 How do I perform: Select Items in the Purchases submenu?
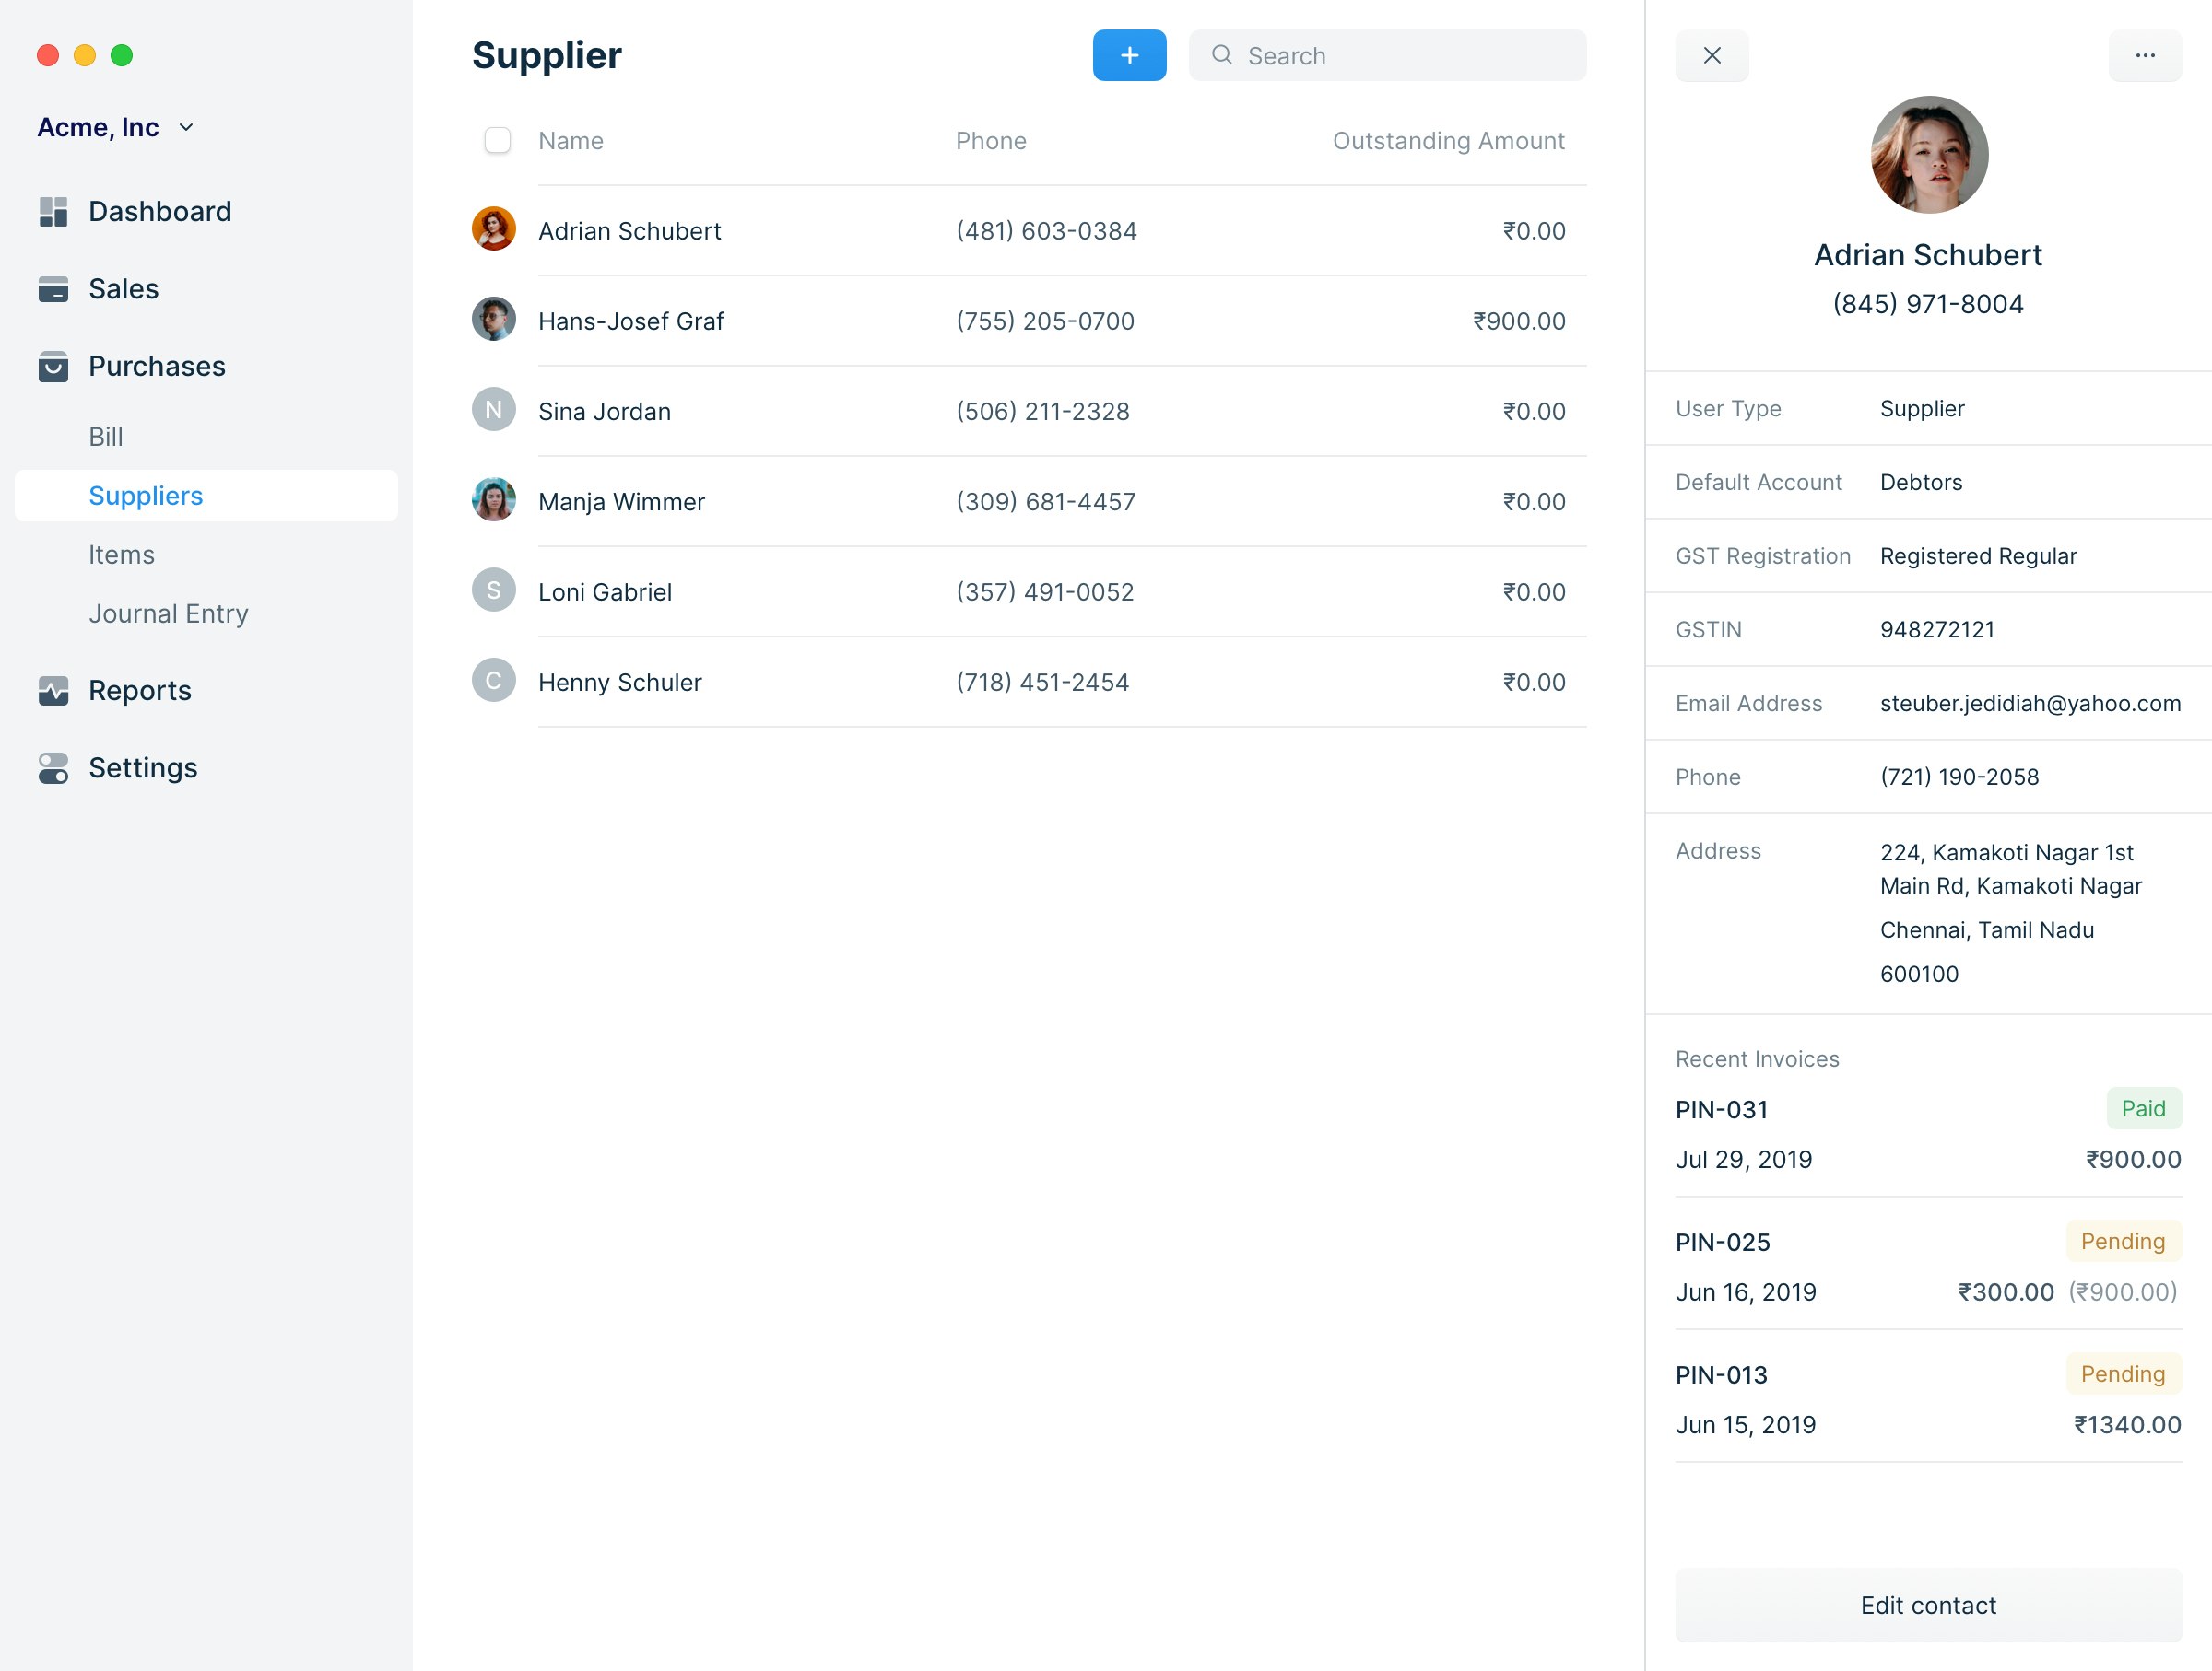click(121, 555)
